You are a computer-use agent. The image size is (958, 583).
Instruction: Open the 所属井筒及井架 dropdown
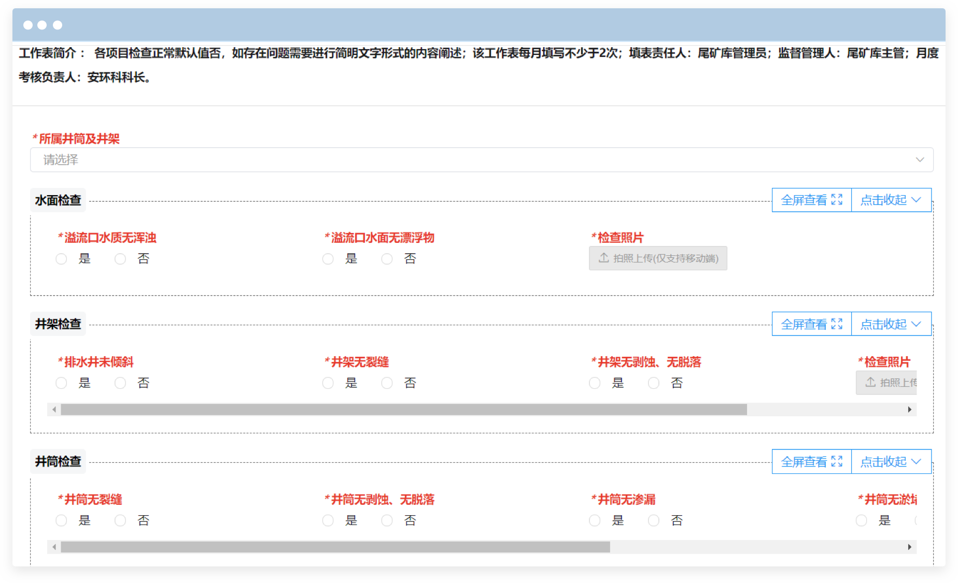tap(481, 160)
